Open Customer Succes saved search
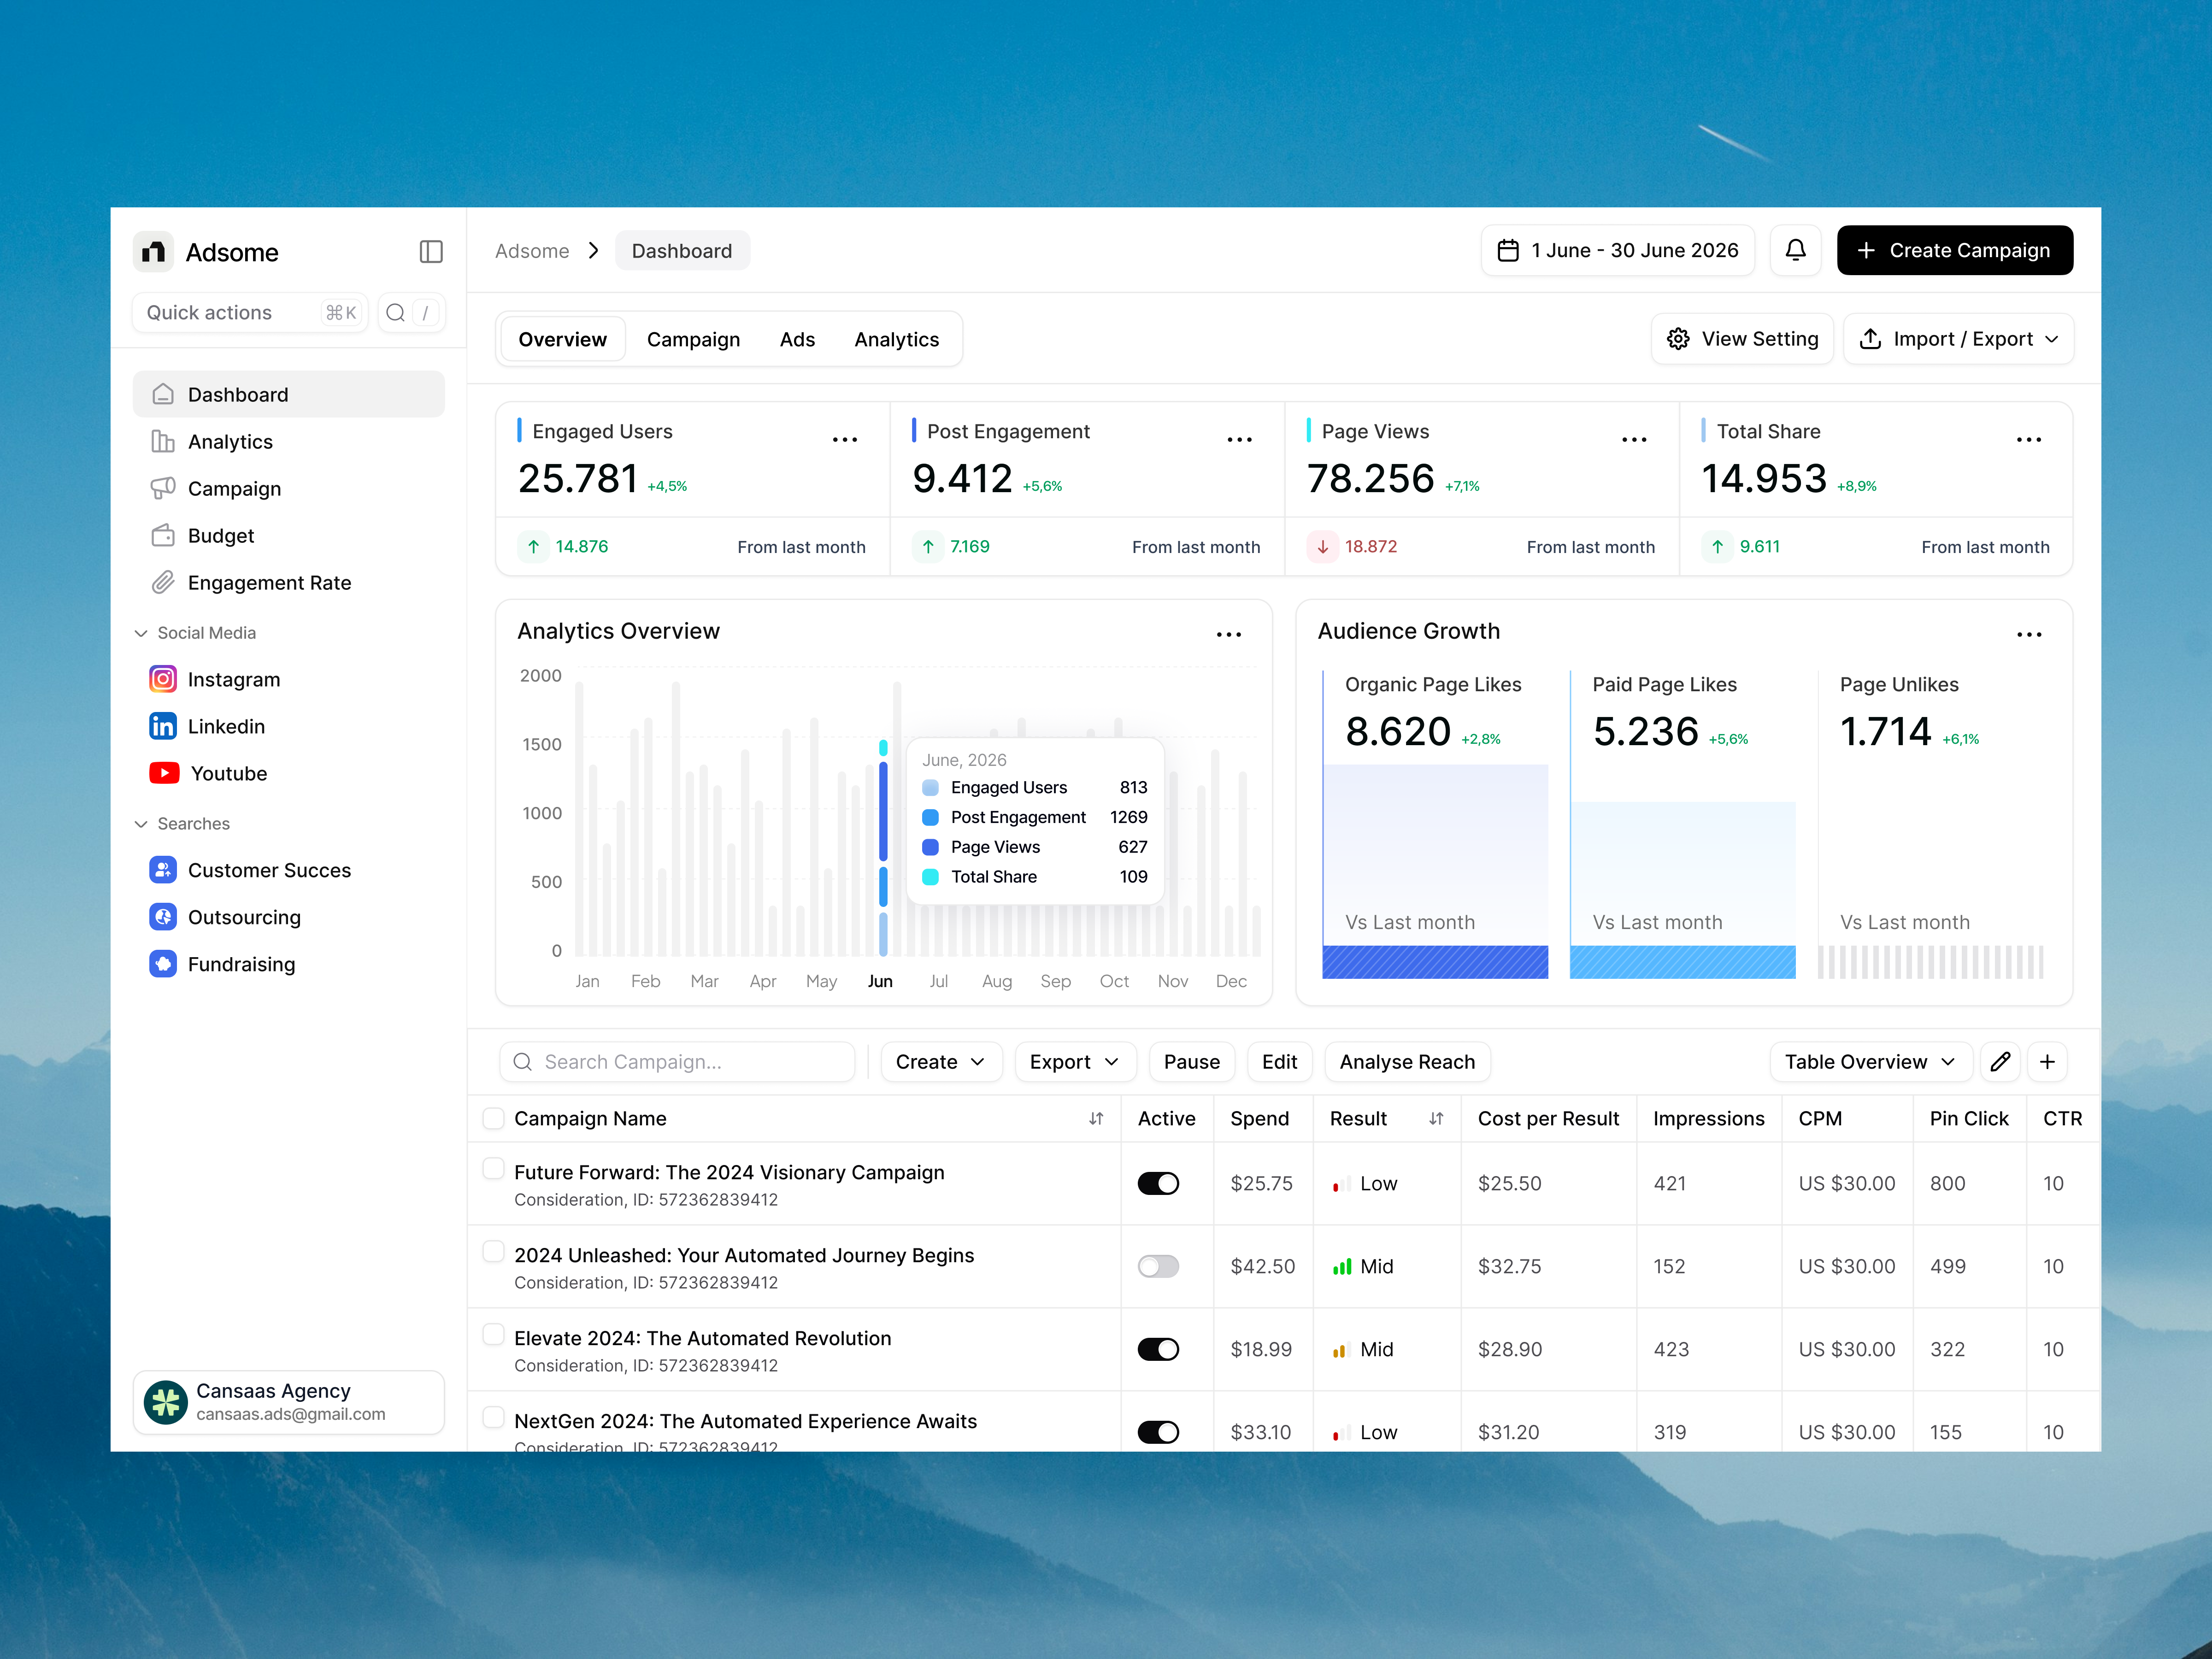The image size is (2212, 1659). pyautogui.click(x=269, y=870)
